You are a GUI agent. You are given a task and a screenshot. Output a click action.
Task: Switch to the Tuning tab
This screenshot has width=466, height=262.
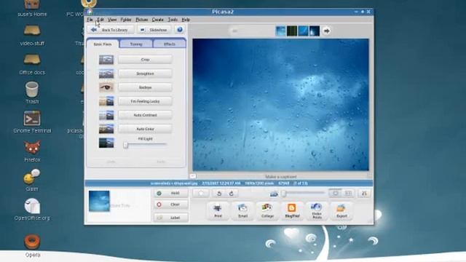click(136, 44)
